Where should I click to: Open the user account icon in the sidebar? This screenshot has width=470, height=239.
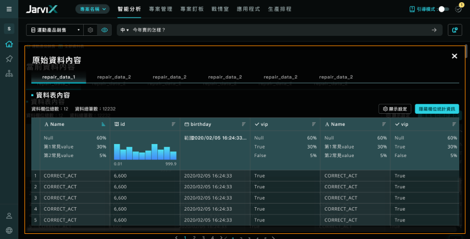[9, 216]
